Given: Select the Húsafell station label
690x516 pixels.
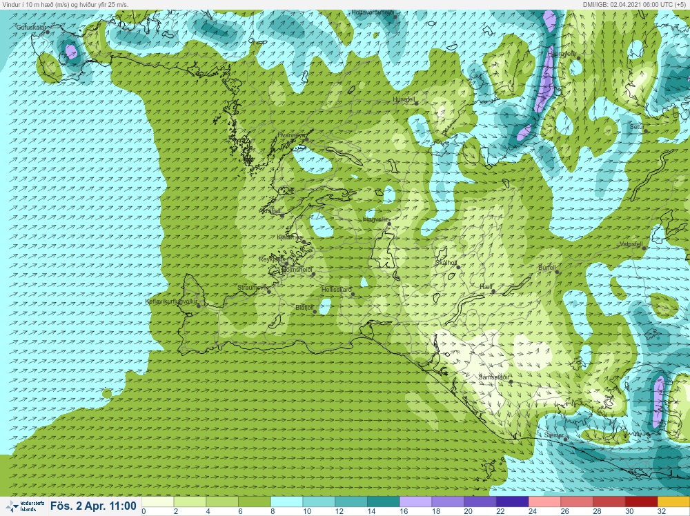Looking at the screenshot, I should (404, 100).
